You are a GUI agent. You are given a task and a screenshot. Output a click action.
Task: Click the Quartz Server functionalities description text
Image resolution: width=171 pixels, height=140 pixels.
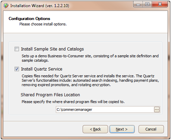coord(90,80)
